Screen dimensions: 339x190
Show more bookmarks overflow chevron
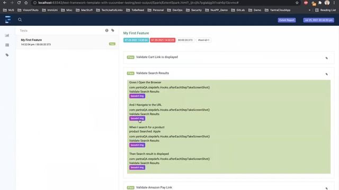click(309, 10)
